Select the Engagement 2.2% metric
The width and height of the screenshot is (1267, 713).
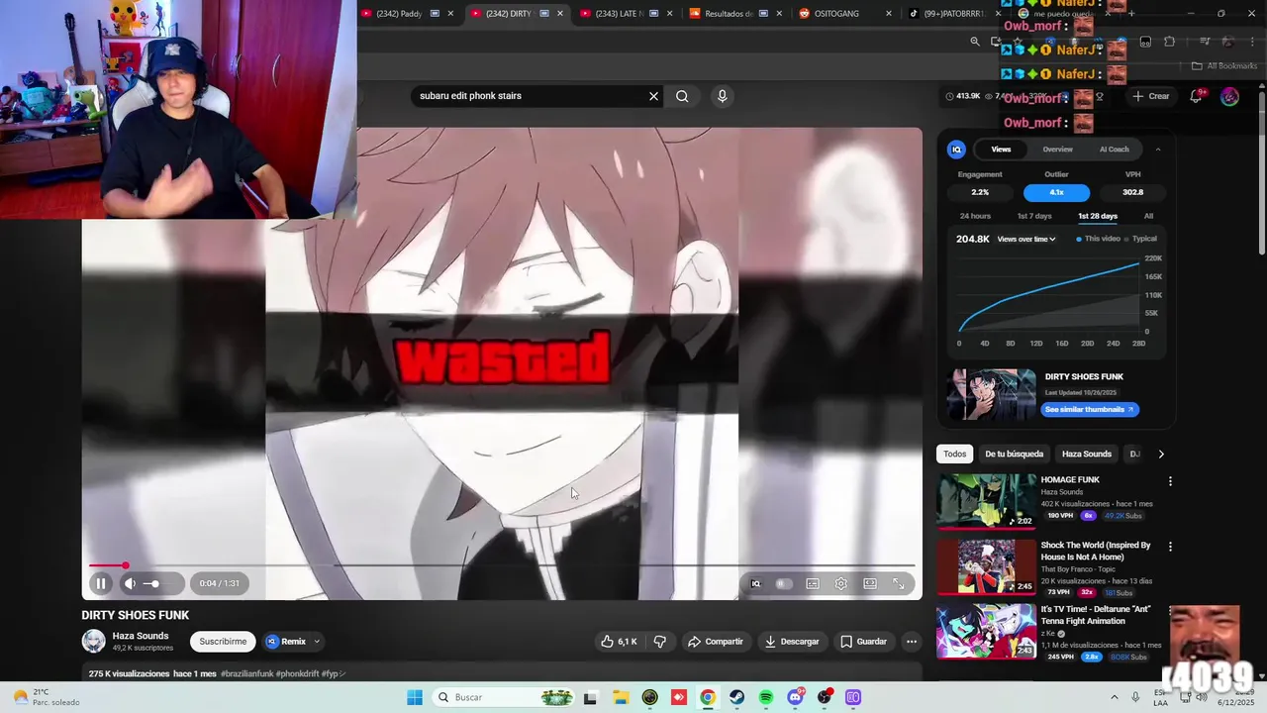tap(980, 192)
